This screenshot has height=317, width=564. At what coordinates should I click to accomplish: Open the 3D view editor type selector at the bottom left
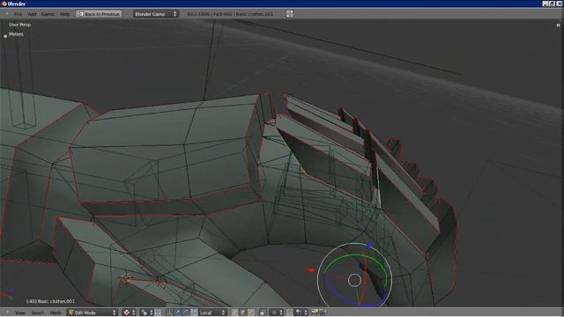pyautogui.click(x=6, y=313)
